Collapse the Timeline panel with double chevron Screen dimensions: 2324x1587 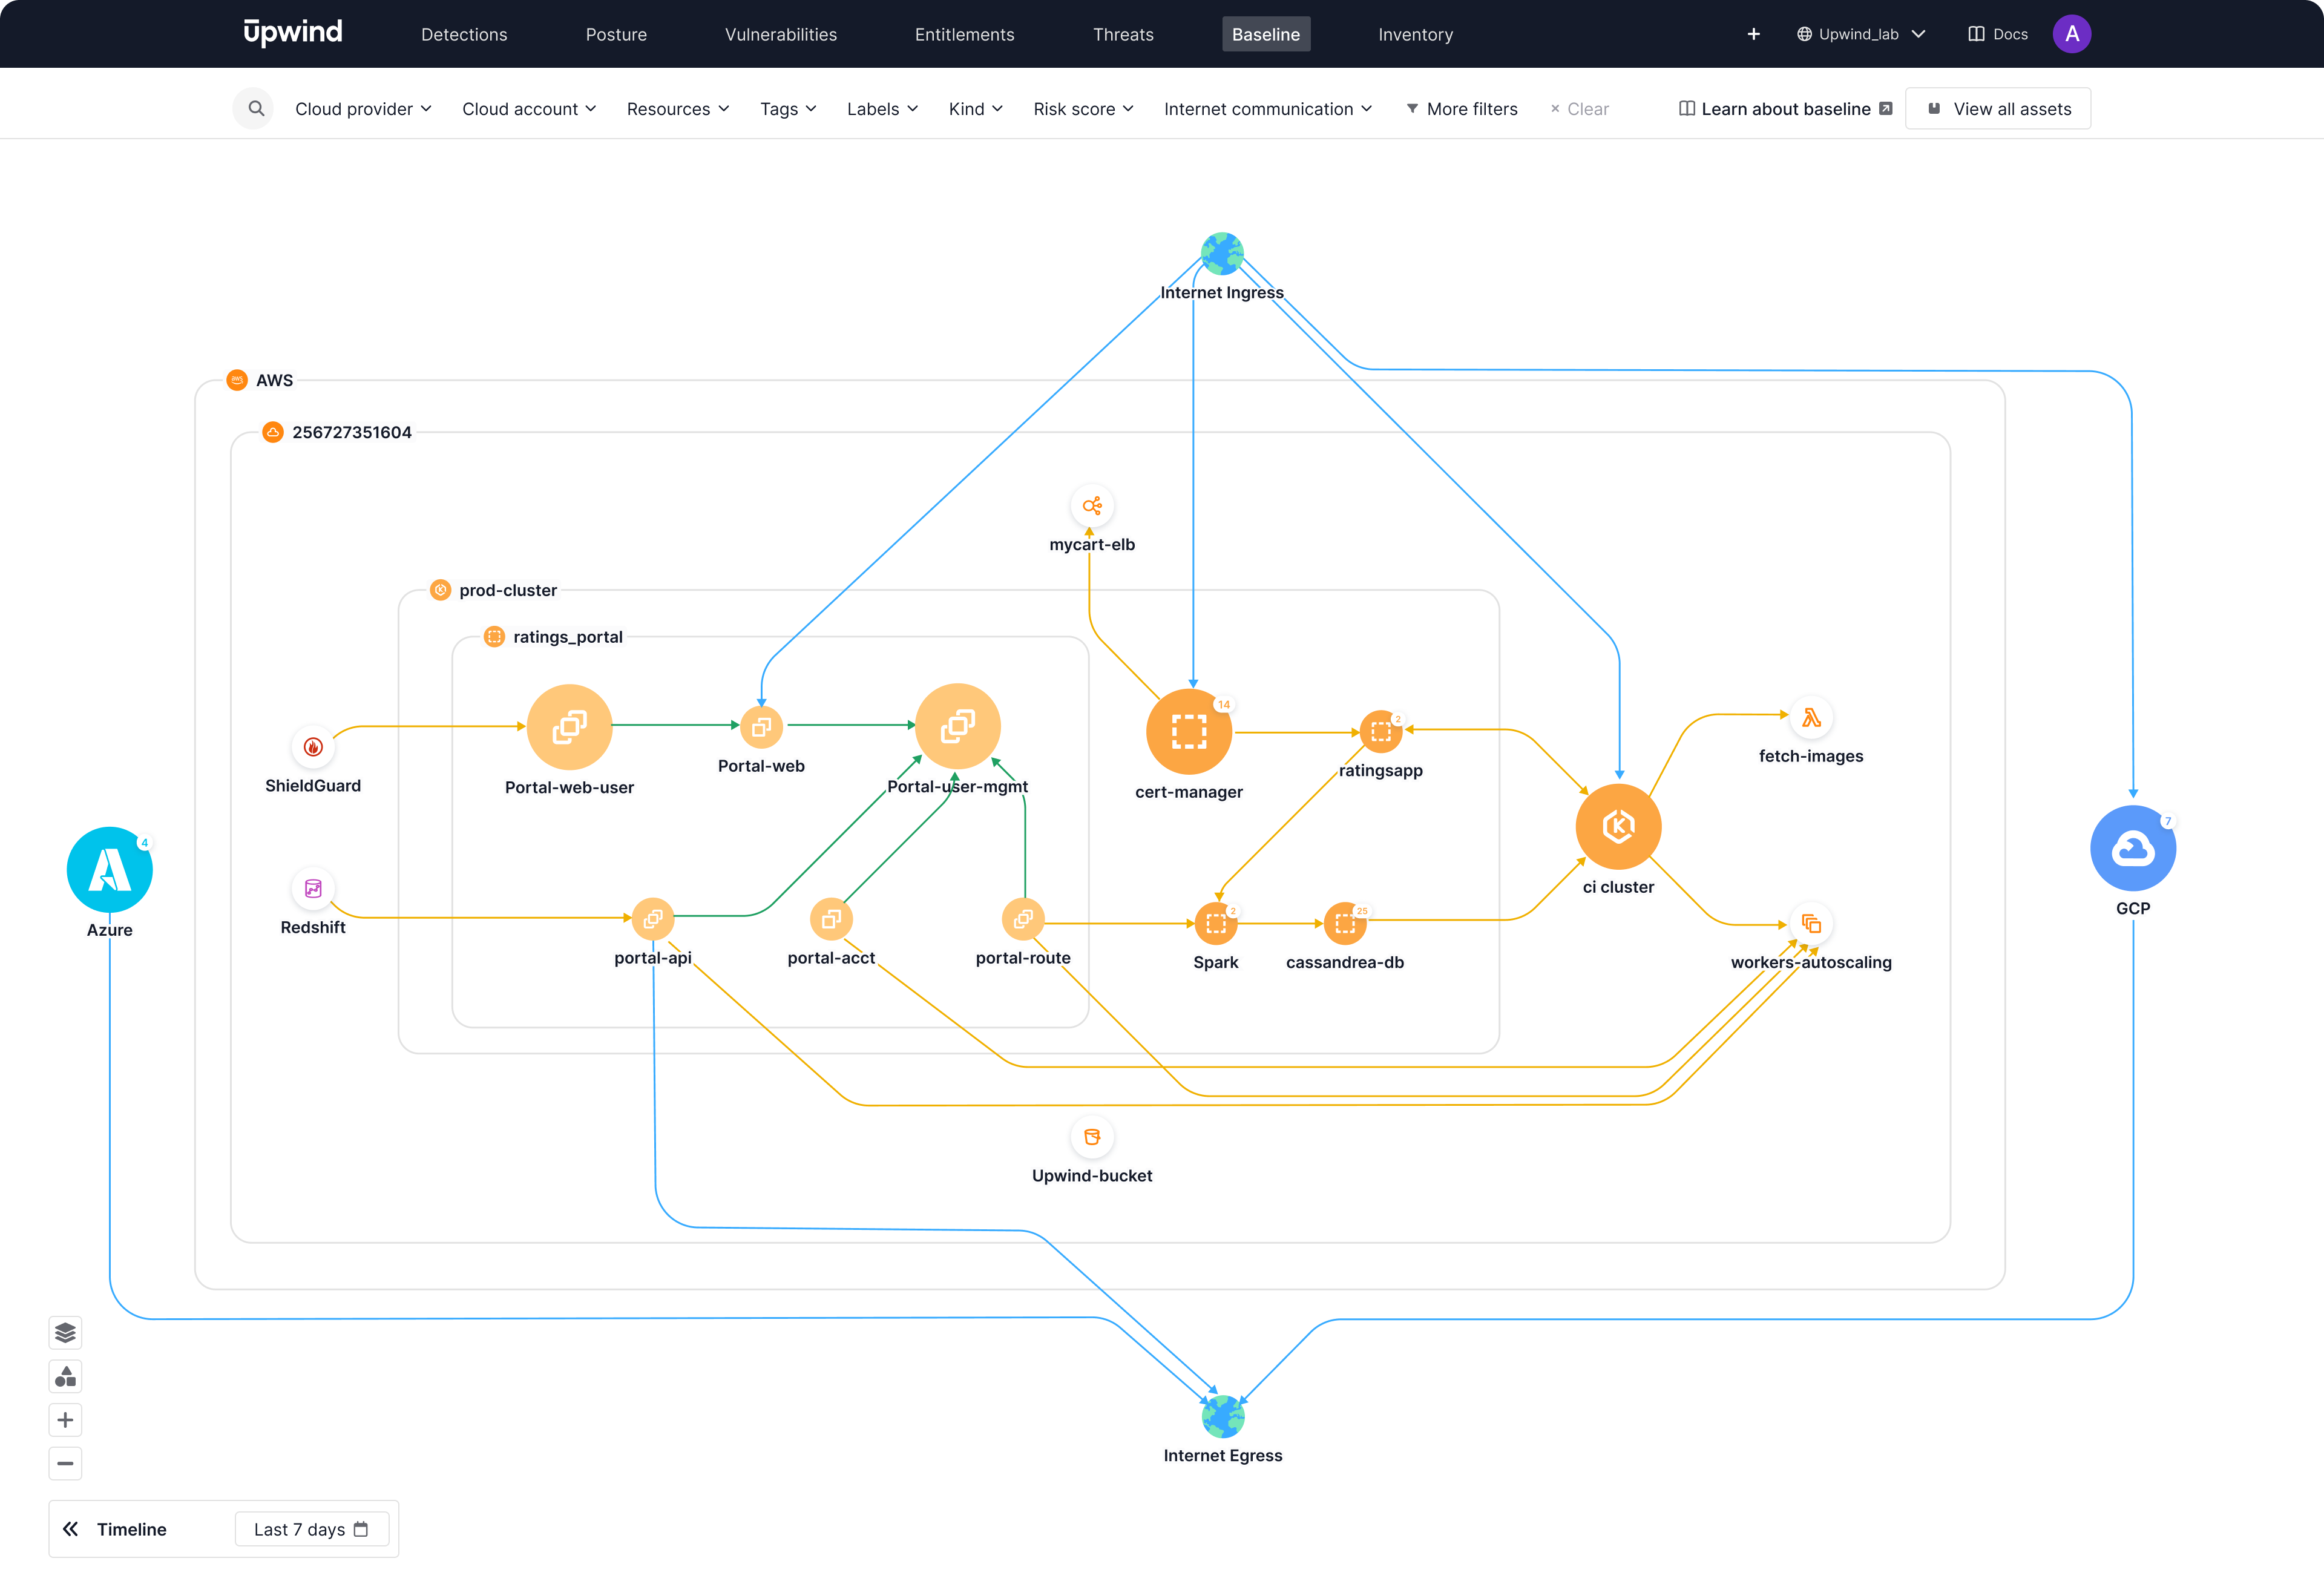(70, 1529)
